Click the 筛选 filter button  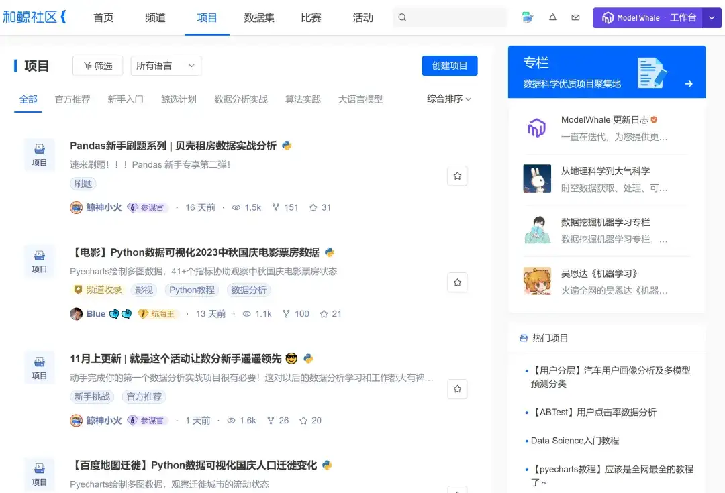97,66
